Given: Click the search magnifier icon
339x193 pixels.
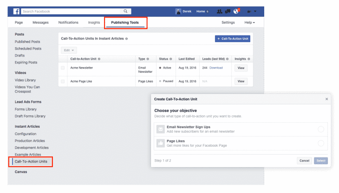Looking at the screenshot, I should pyautogui.click(x=125, y=11).
